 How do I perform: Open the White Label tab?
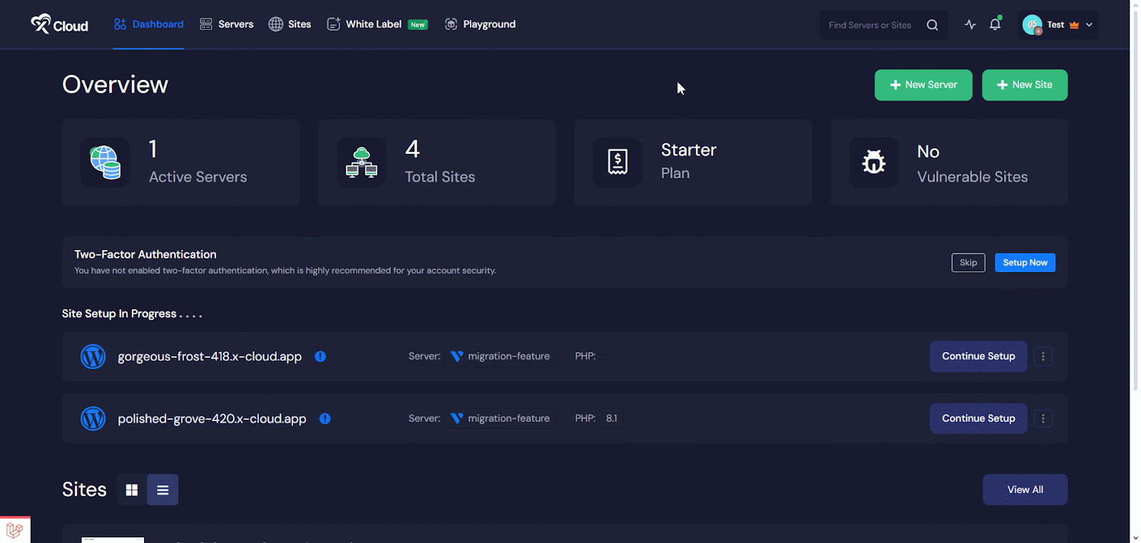[373, 24]
